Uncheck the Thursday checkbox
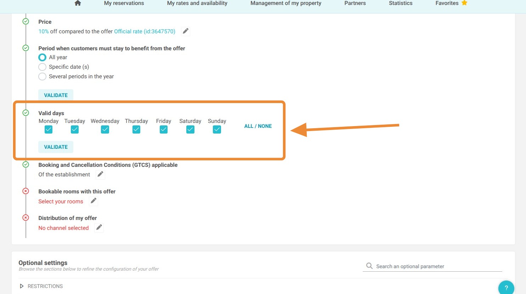 pyautogui.click(x=136, y=130)
